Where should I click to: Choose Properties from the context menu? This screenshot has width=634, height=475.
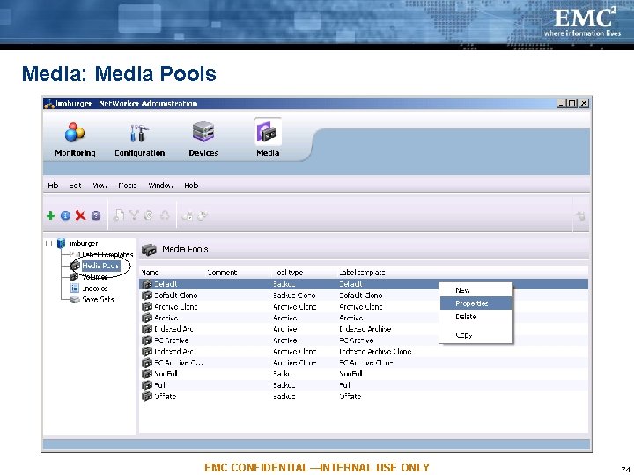pyautogui.click(x=475, y=303)
